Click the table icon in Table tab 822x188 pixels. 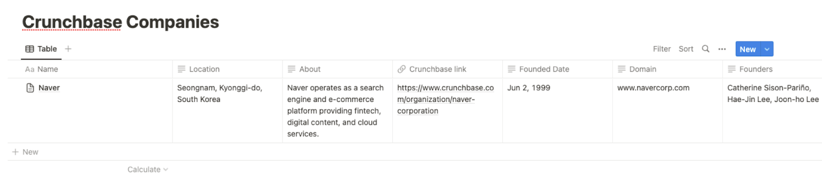pos(30,49)
